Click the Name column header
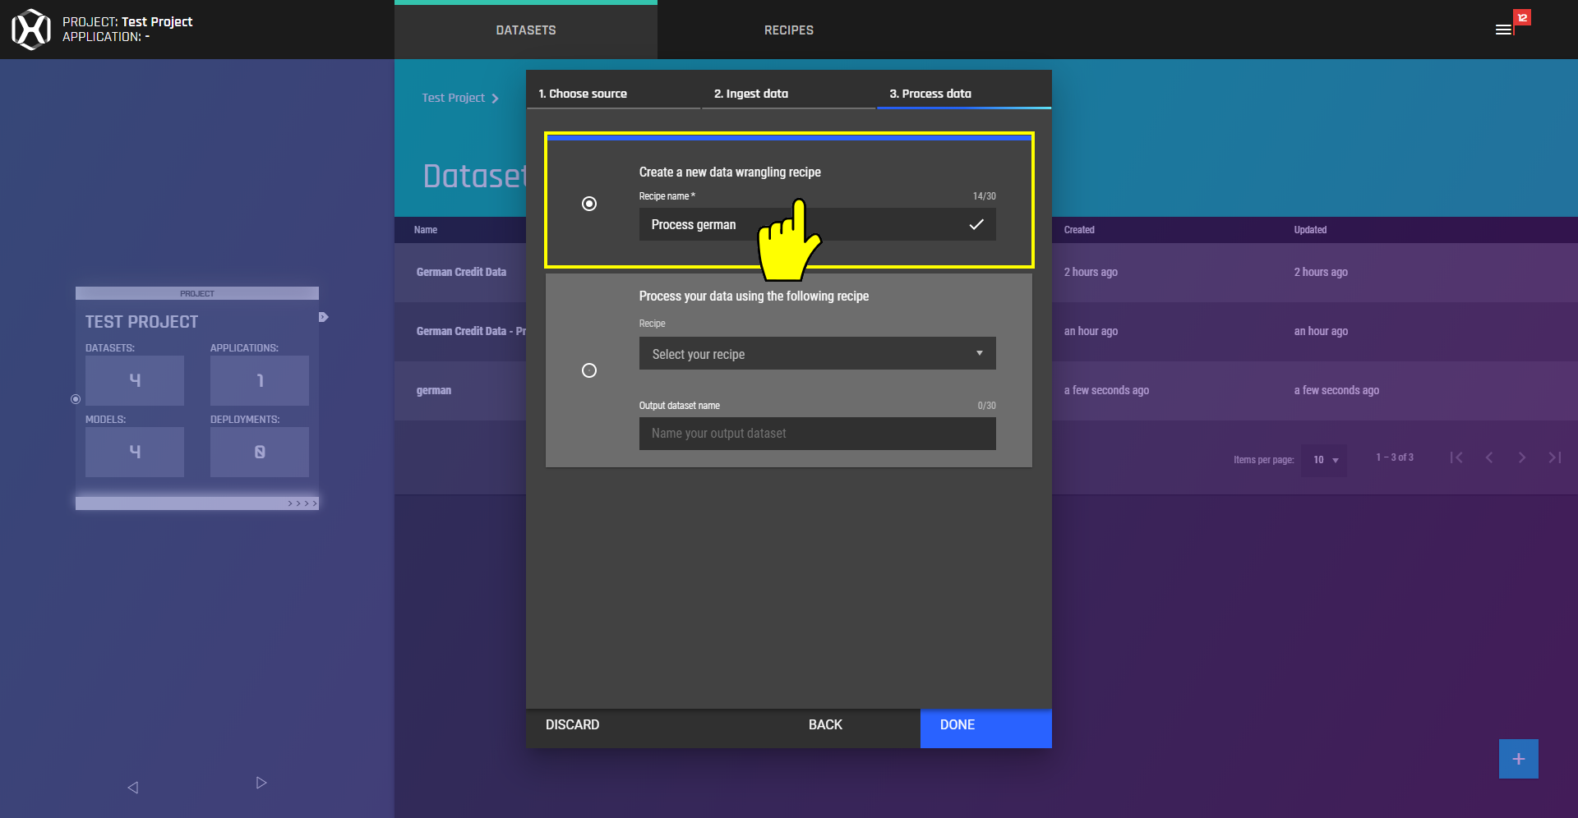The height and width of the screenshot is (818, 1578). 426,230
